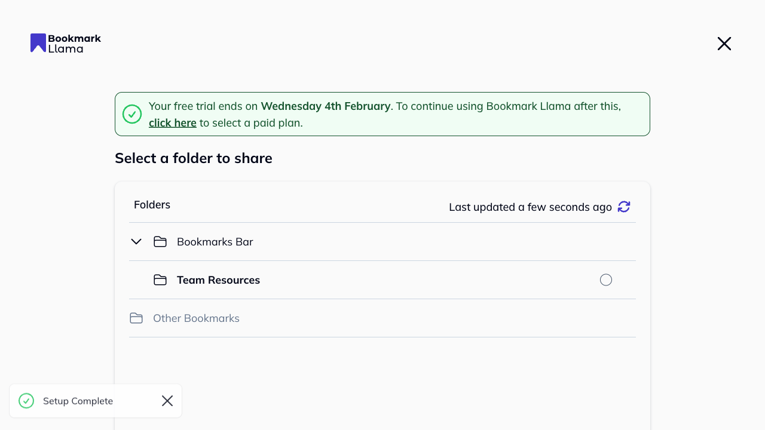Click the Setup Complete checkmark icon

coord(26,401)
